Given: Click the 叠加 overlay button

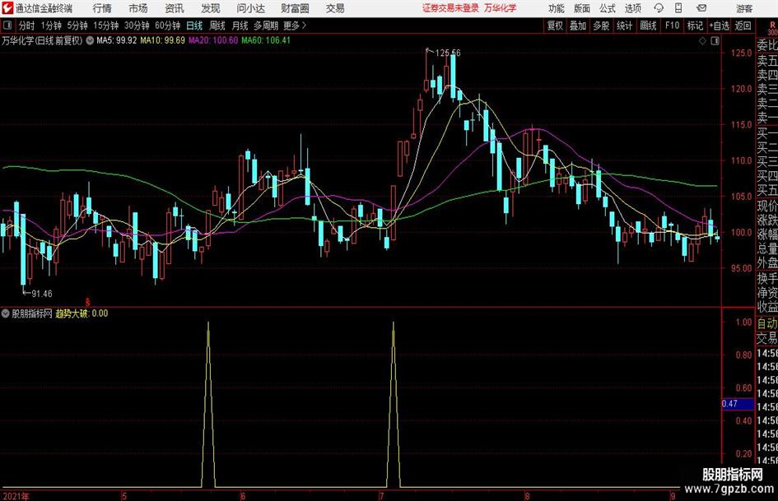Looking at the screenshot, I should click(x=578, y=26).
